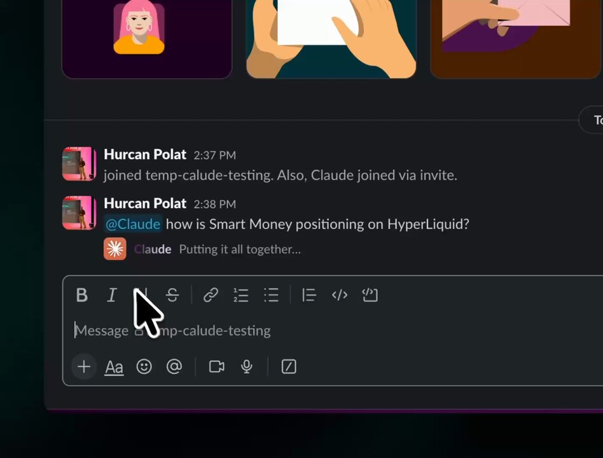Open the plus attachments menu

[84, 366]
